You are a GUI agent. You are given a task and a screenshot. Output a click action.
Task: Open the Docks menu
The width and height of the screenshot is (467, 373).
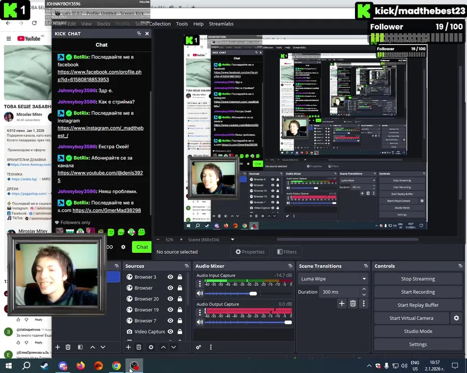103,24
